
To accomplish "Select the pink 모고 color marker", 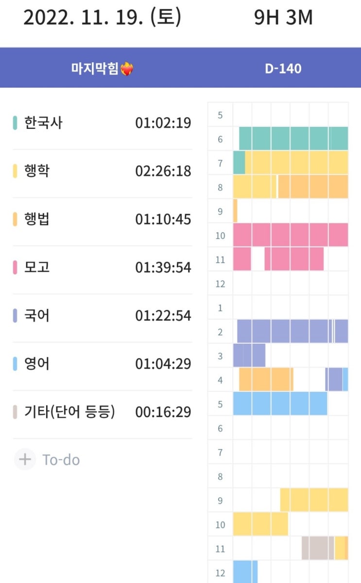I will 15,267.
